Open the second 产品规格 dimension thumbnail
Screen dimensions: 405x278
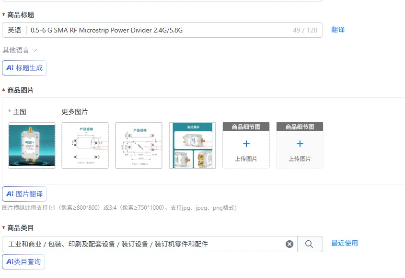139,145
